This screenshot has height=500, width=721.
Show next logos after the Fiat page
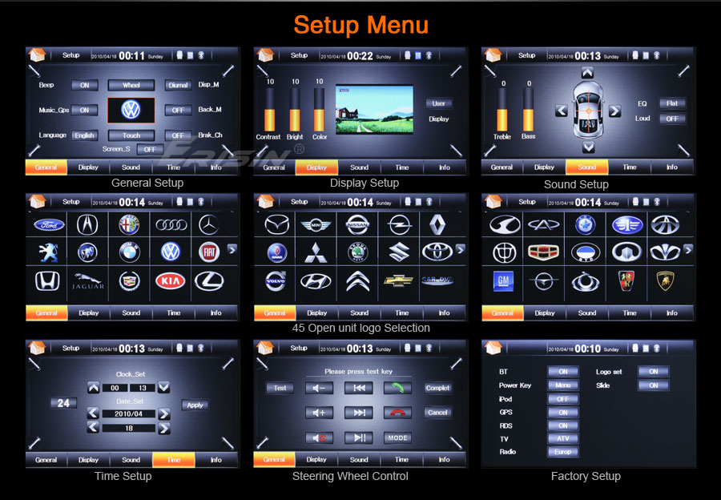coord(232,249)
